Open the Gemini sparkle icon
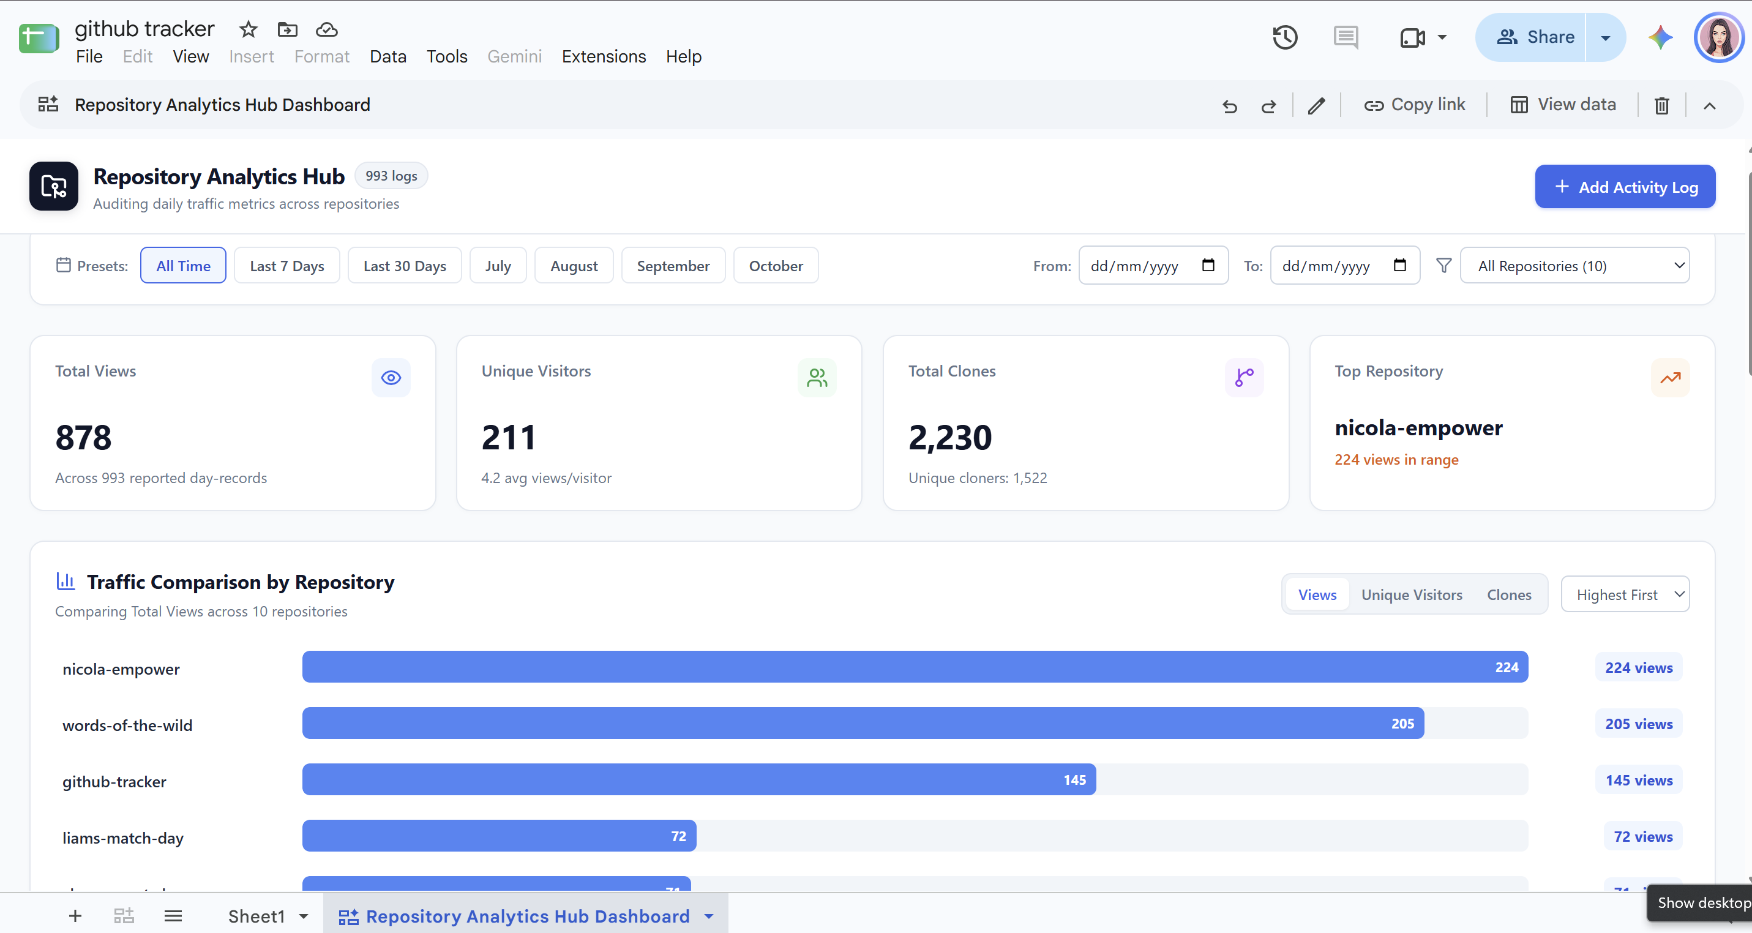Viewport: 1752px width, 933px height. coord(1660,37)
